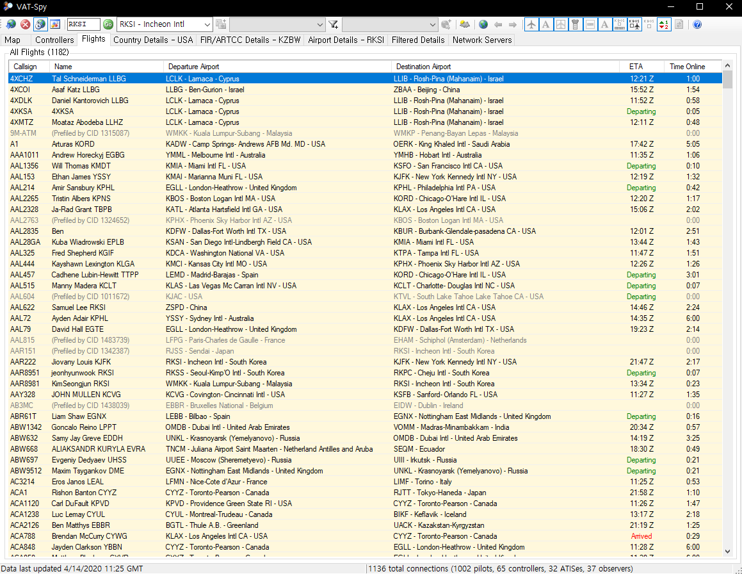Image resolution: width=742 pixels, height=574 pixels.
Task: Open the Airport Details - RKSI tab
Action: [x=346, y=40]
